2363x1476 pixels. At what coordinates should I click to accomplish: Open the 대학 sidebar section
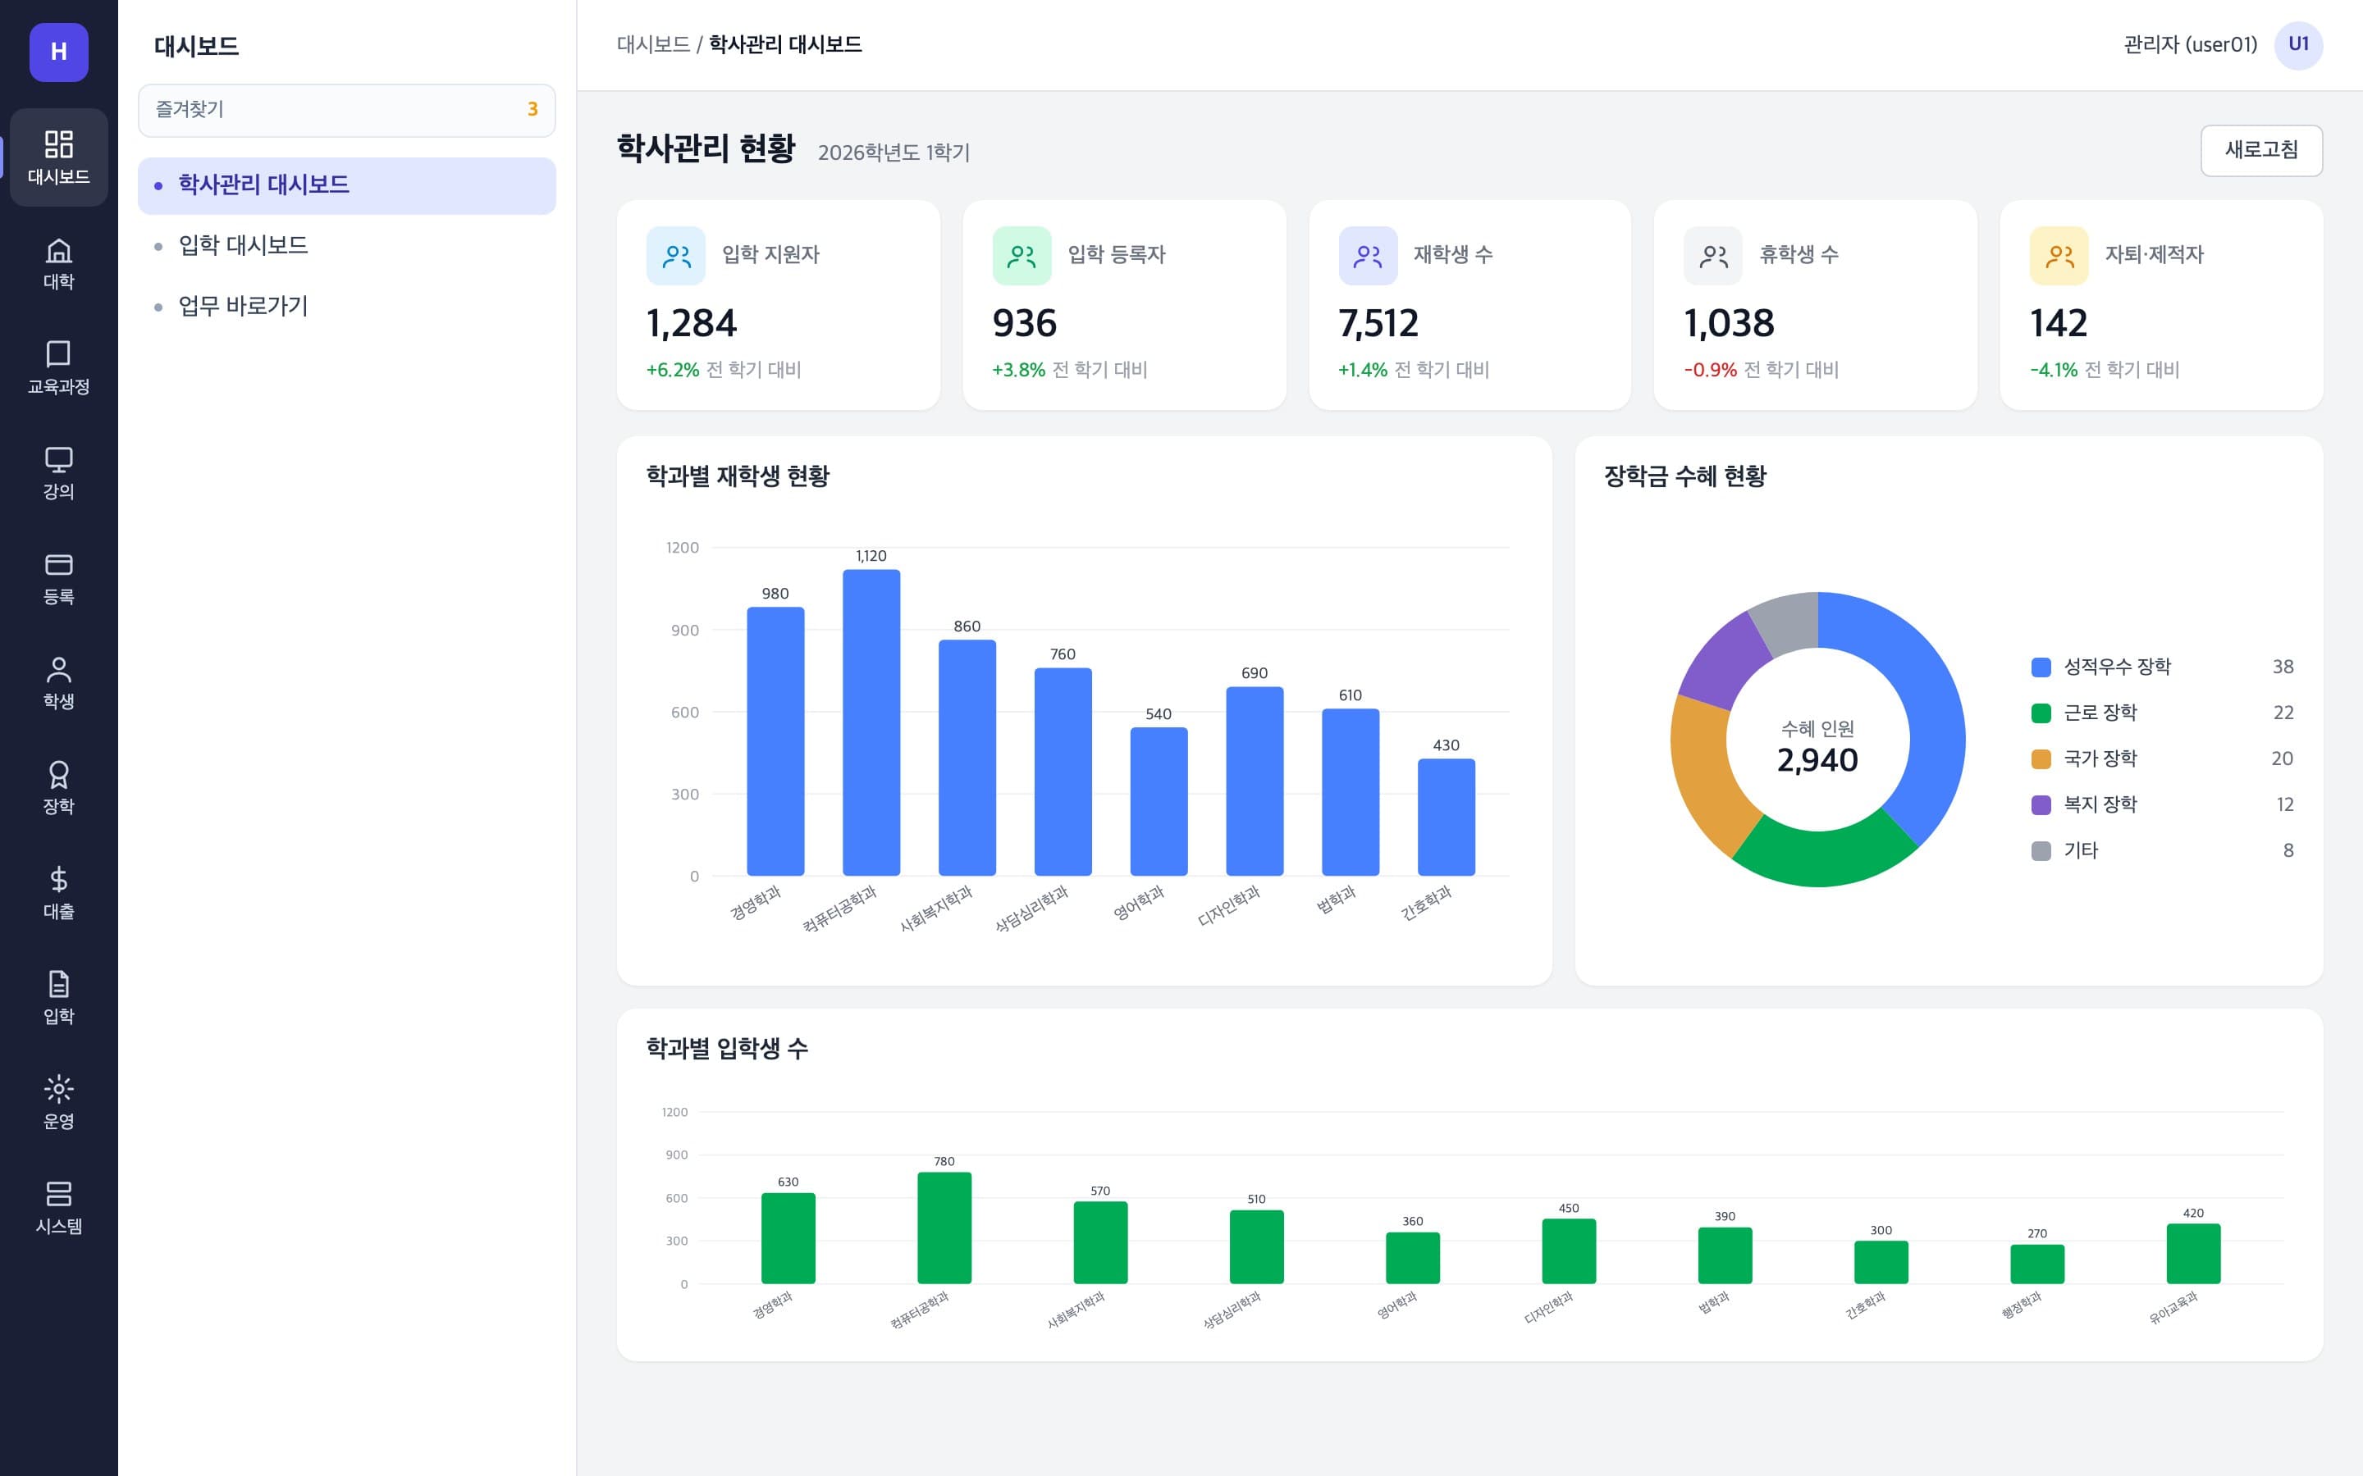pos(58,263)
